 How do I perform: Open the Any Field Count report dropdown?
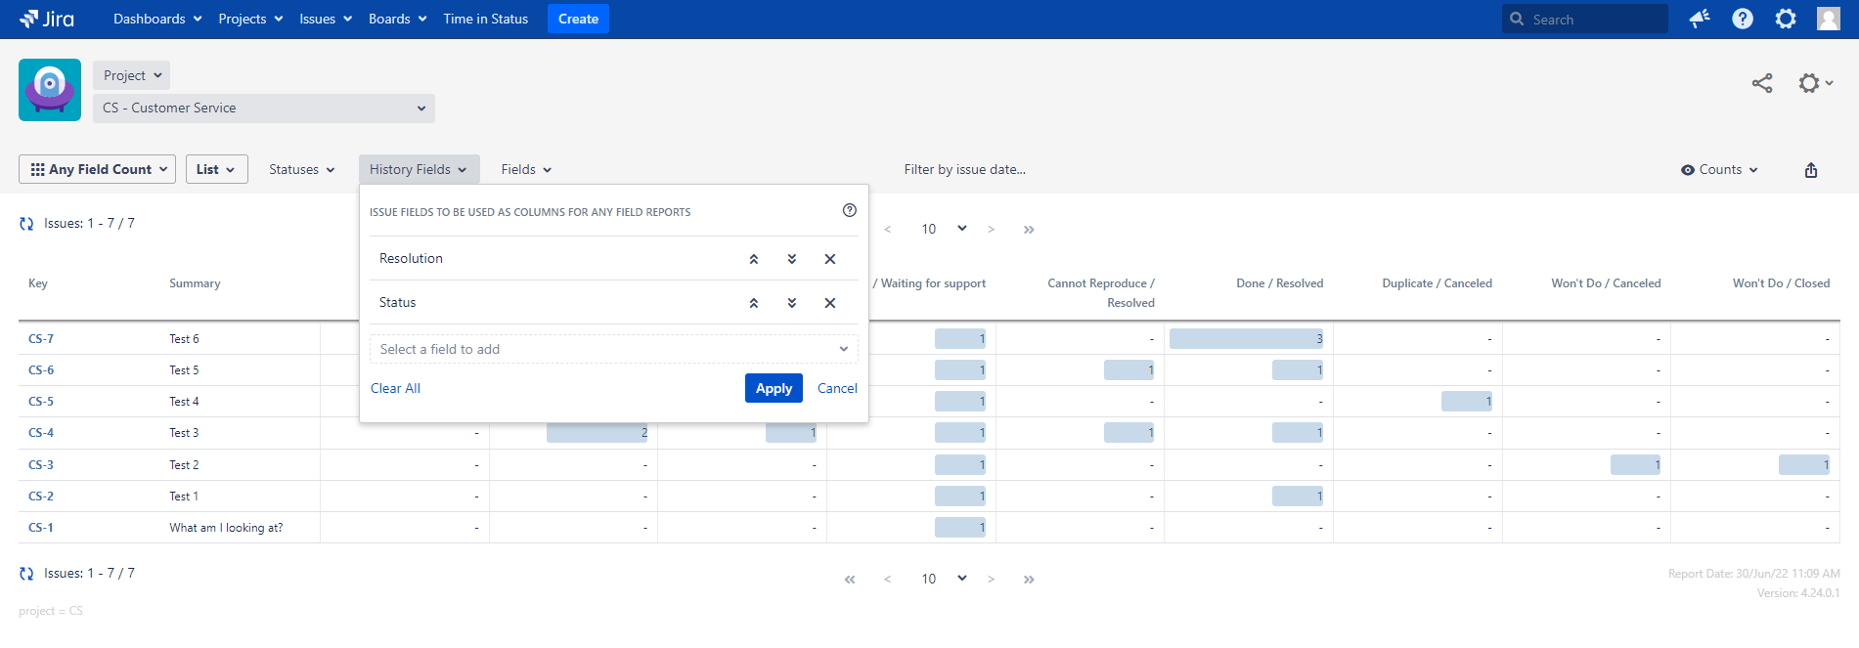[98, 169]
